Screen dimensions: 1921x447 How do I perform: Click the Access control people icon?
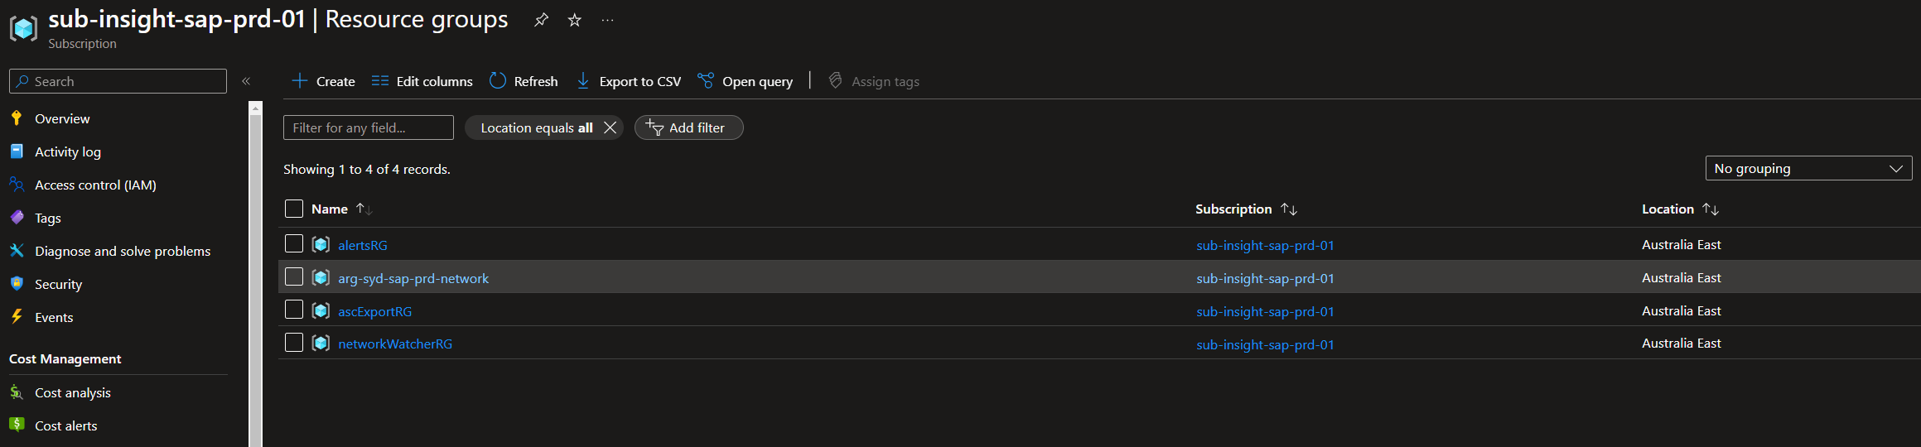click(17, 185)
